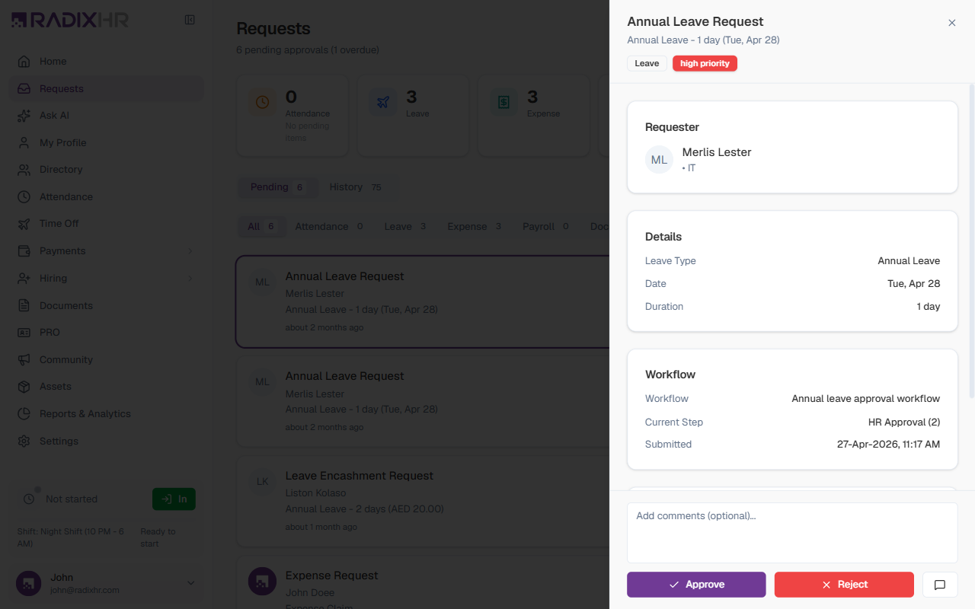The width and height of the screenshot is (975, 609).
Task: Open Attendance clock icon in sidebar
Action: pos(24,196)
